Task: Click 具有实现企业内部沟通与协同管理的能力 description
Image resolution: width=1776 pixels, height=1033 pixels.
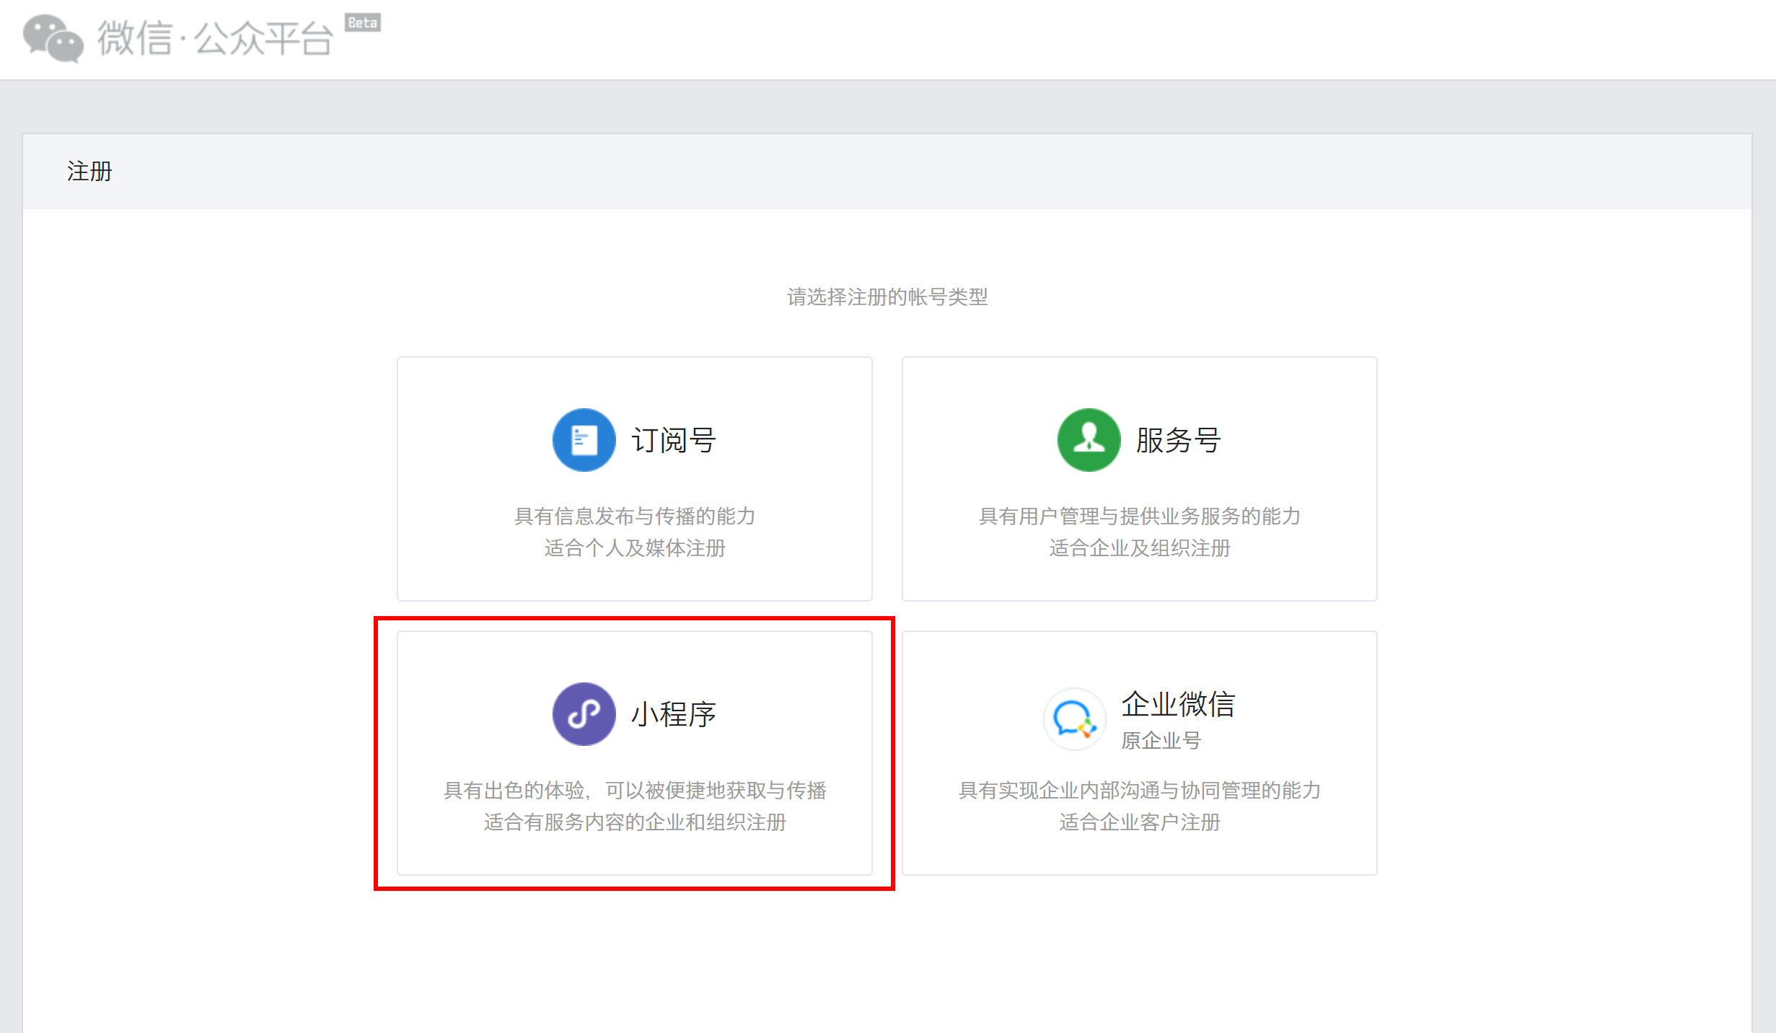Action: pyautogui.click(x=1140, y=790)
